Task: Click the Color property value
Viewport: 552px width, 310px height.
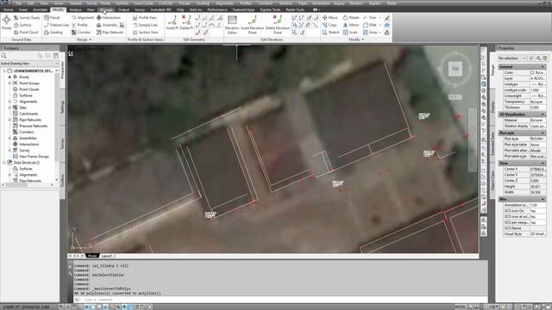Action: tap(537, 72)
